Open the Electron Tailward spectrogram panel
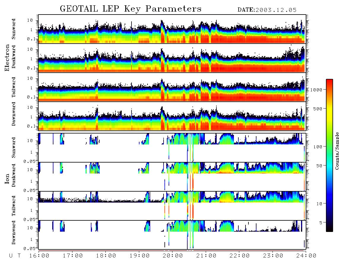 (x=172, y=87)
